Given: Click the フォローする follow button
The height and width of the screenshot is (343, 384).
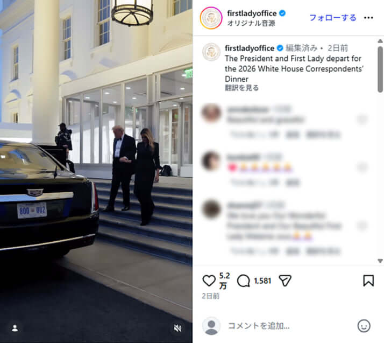Looking at the screenshot, I should tap(332, 18).
